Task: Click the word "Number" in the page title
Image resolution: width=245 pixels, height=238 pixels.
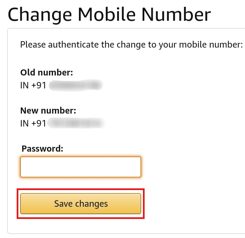Action: pyautogui.click(x=176, y=15)
